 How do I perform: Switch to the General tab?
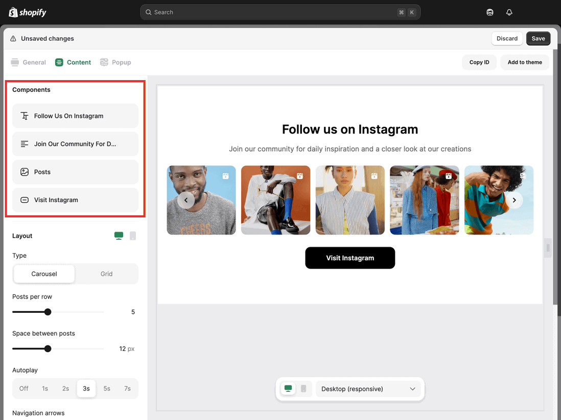(28, 62)
